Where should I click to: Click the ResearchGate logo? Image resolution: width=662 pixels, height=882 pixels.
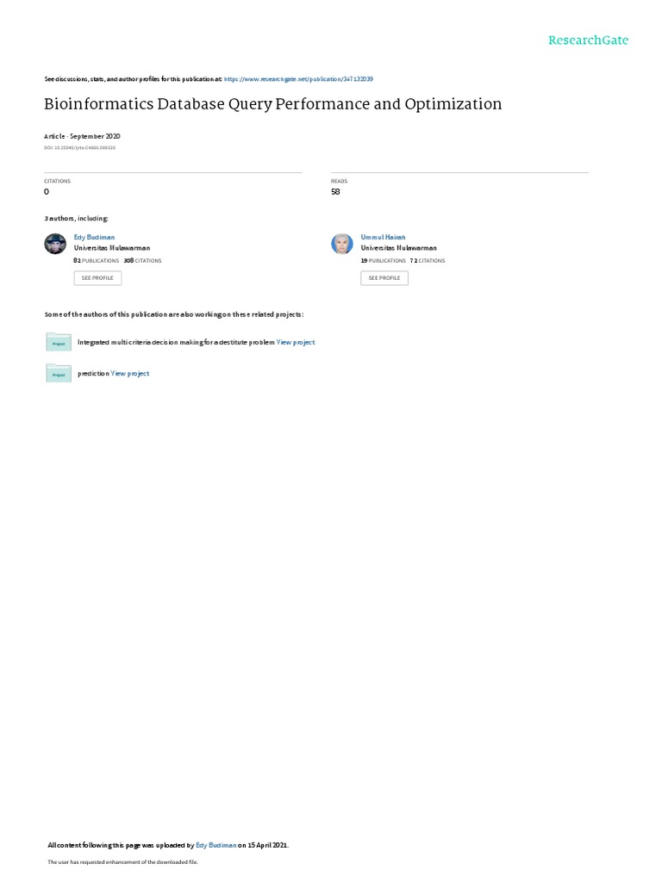(588, 40)
